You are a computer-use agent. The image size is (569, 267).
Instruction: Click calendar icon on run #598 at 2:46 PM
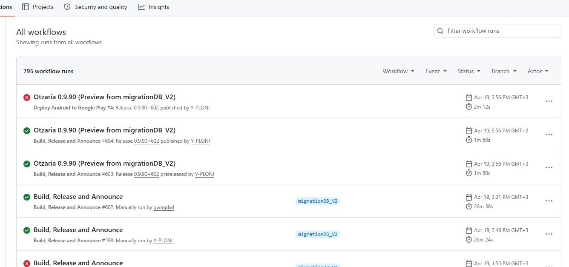469,230
